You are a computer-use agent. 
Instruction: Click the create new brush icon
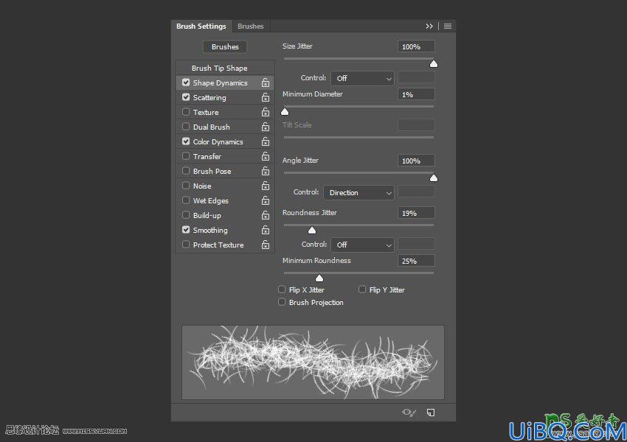(431, 413)
